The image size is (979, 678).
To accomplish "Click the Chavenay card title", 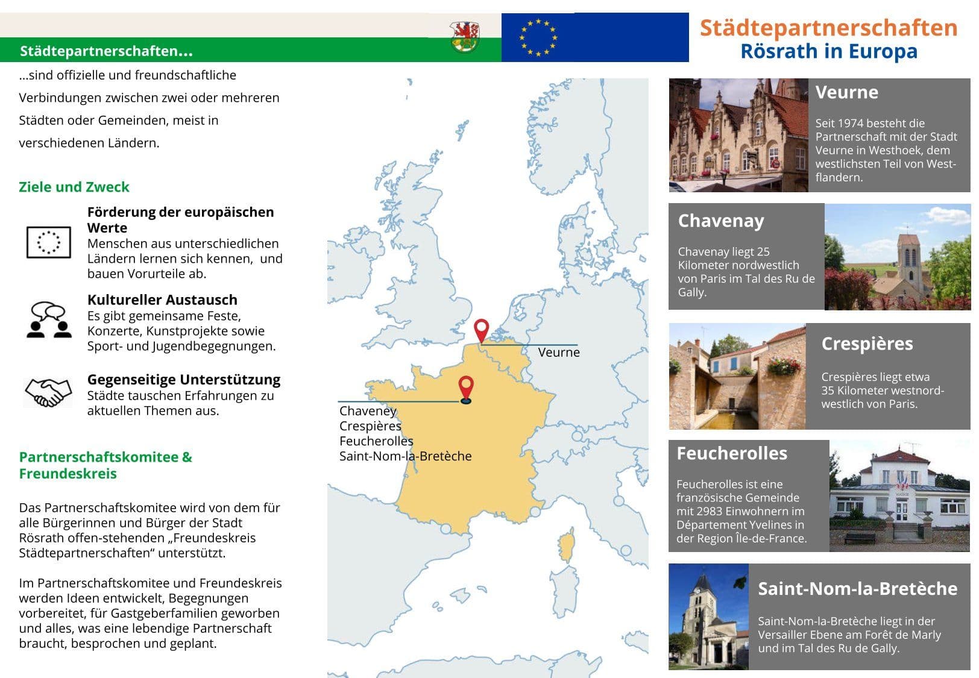I will point(721,221).
